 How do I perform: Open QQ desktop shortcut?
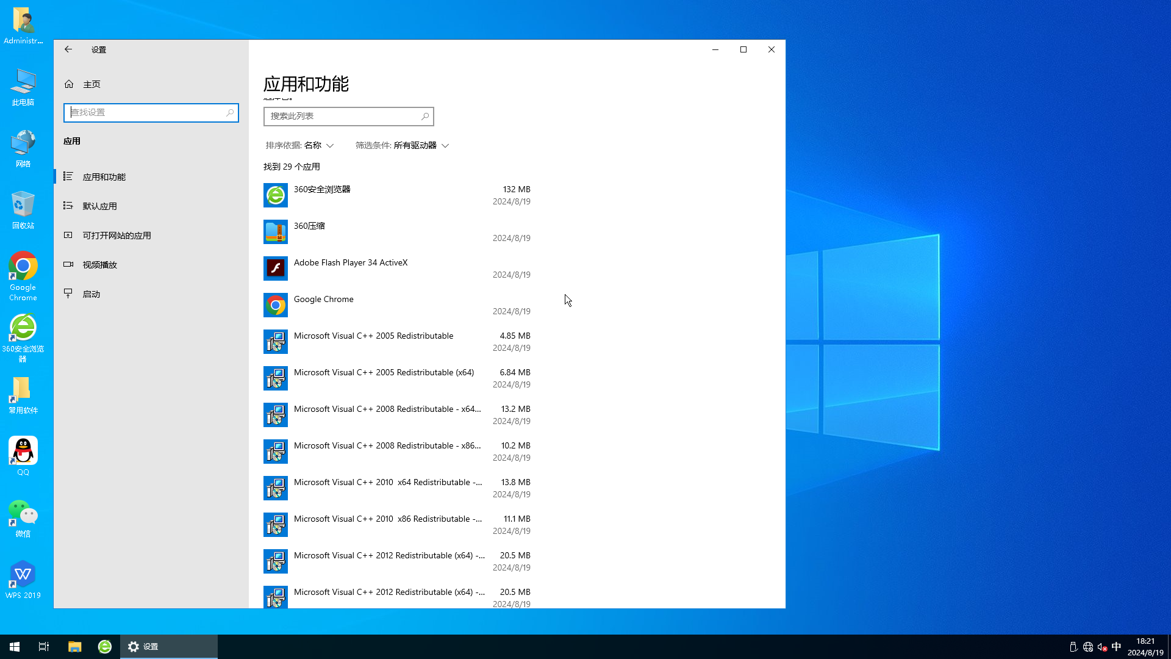click(x=23, y=456)
